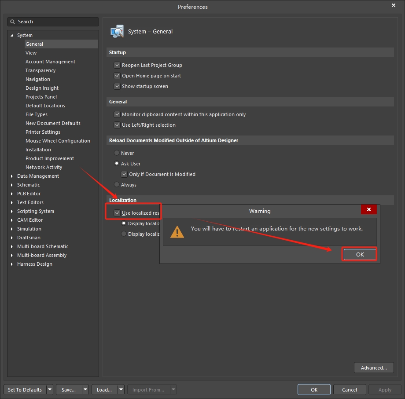
Task: Open Installation preferences
Action: (x=38, y=150)
